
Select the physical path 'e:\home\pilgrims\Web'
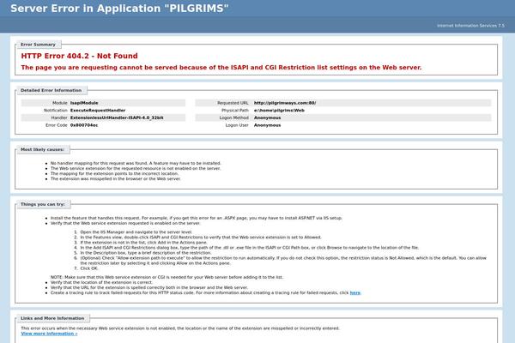point(279,111)
